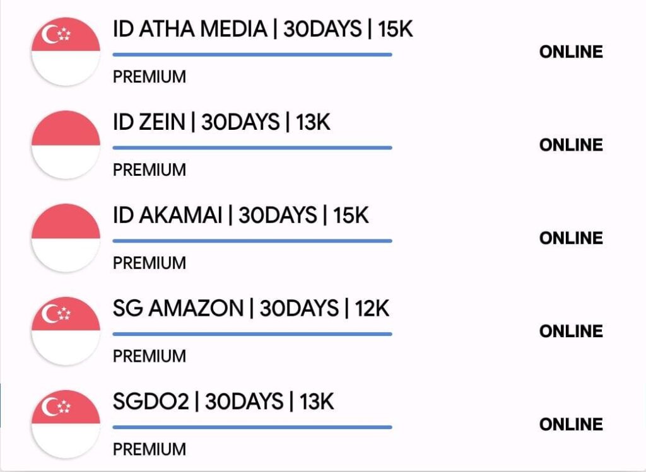Screen dimensions: 646x472
Task: Select the SGDO2 30DAYS 13K server
Action: click(x=223, y=402)
